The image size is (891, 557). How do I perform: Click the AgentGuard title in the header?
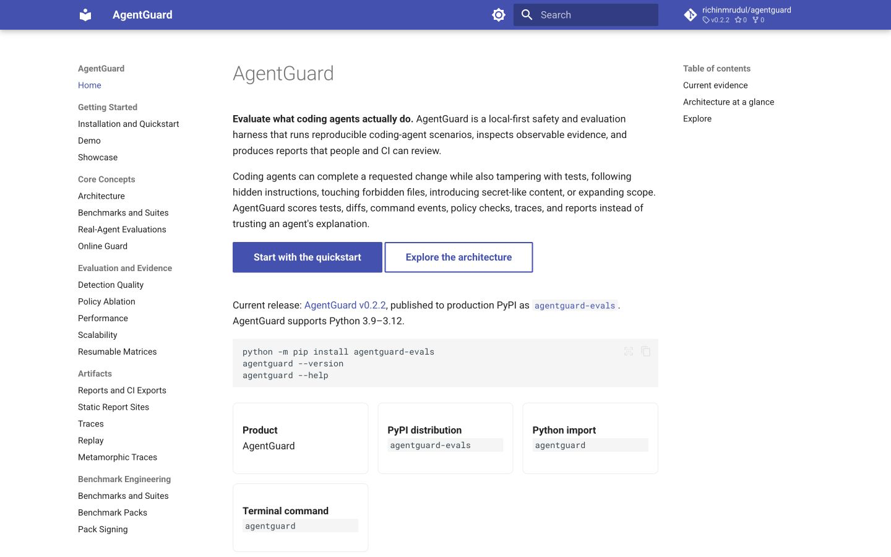coord(142,15)
